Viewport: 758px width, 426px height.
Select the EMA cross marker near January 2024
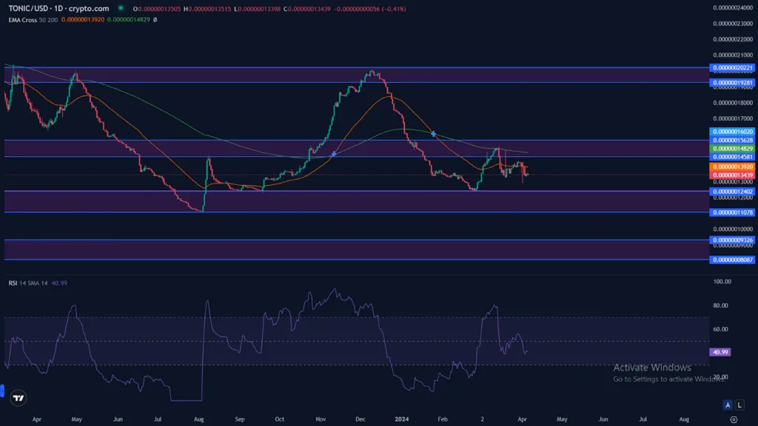(433, 134)
